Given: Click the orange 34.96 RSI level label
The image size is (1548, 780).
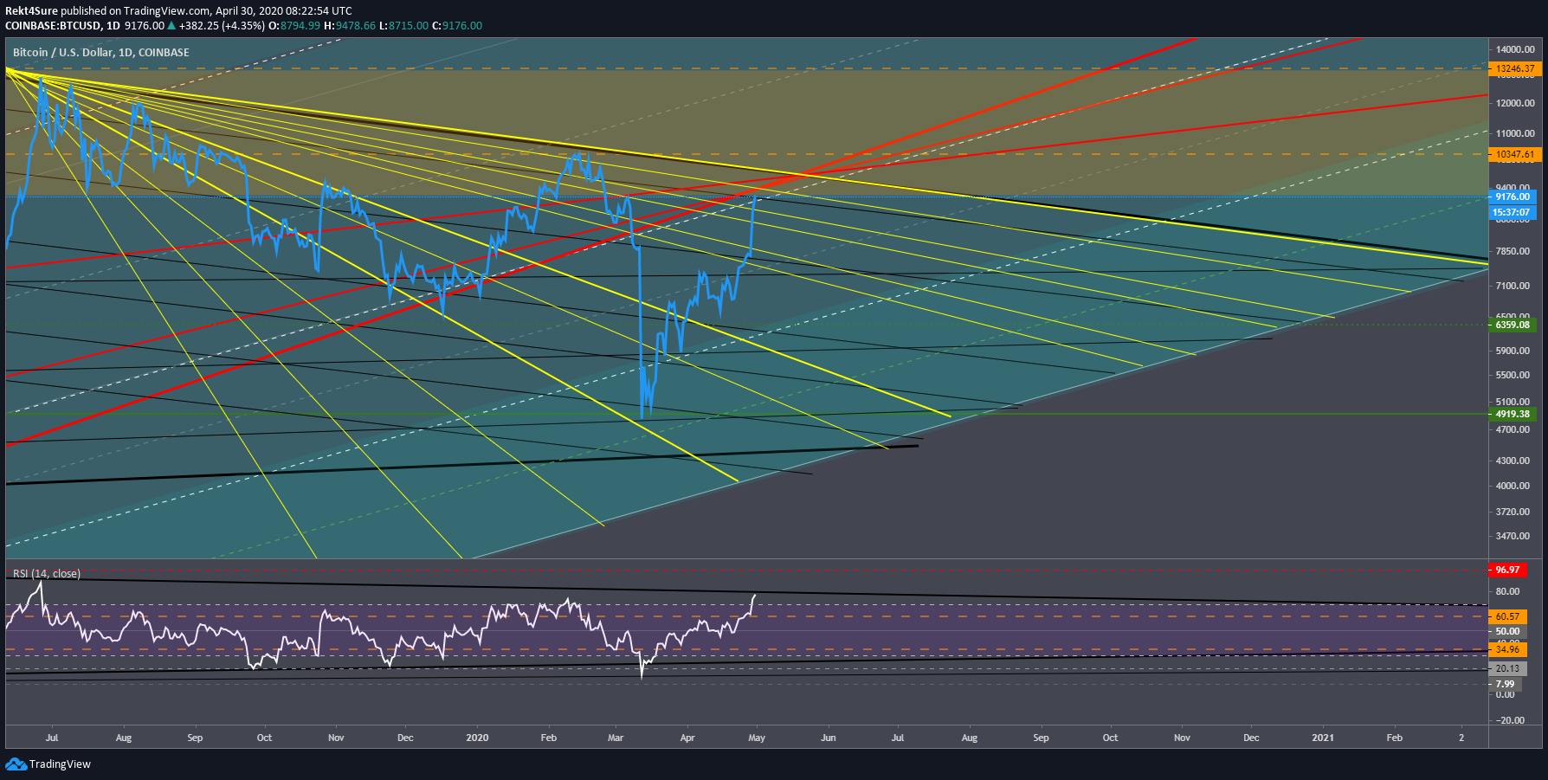Looking at the screenshot, I should pyautogui.click(x=1507, y=649).
